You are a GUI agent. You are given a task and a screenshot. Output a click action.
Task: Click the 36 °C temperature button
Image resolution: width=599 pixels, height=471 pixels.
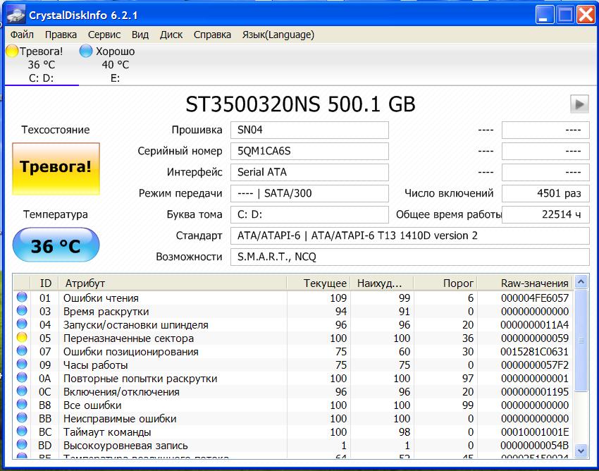(56, 245)
